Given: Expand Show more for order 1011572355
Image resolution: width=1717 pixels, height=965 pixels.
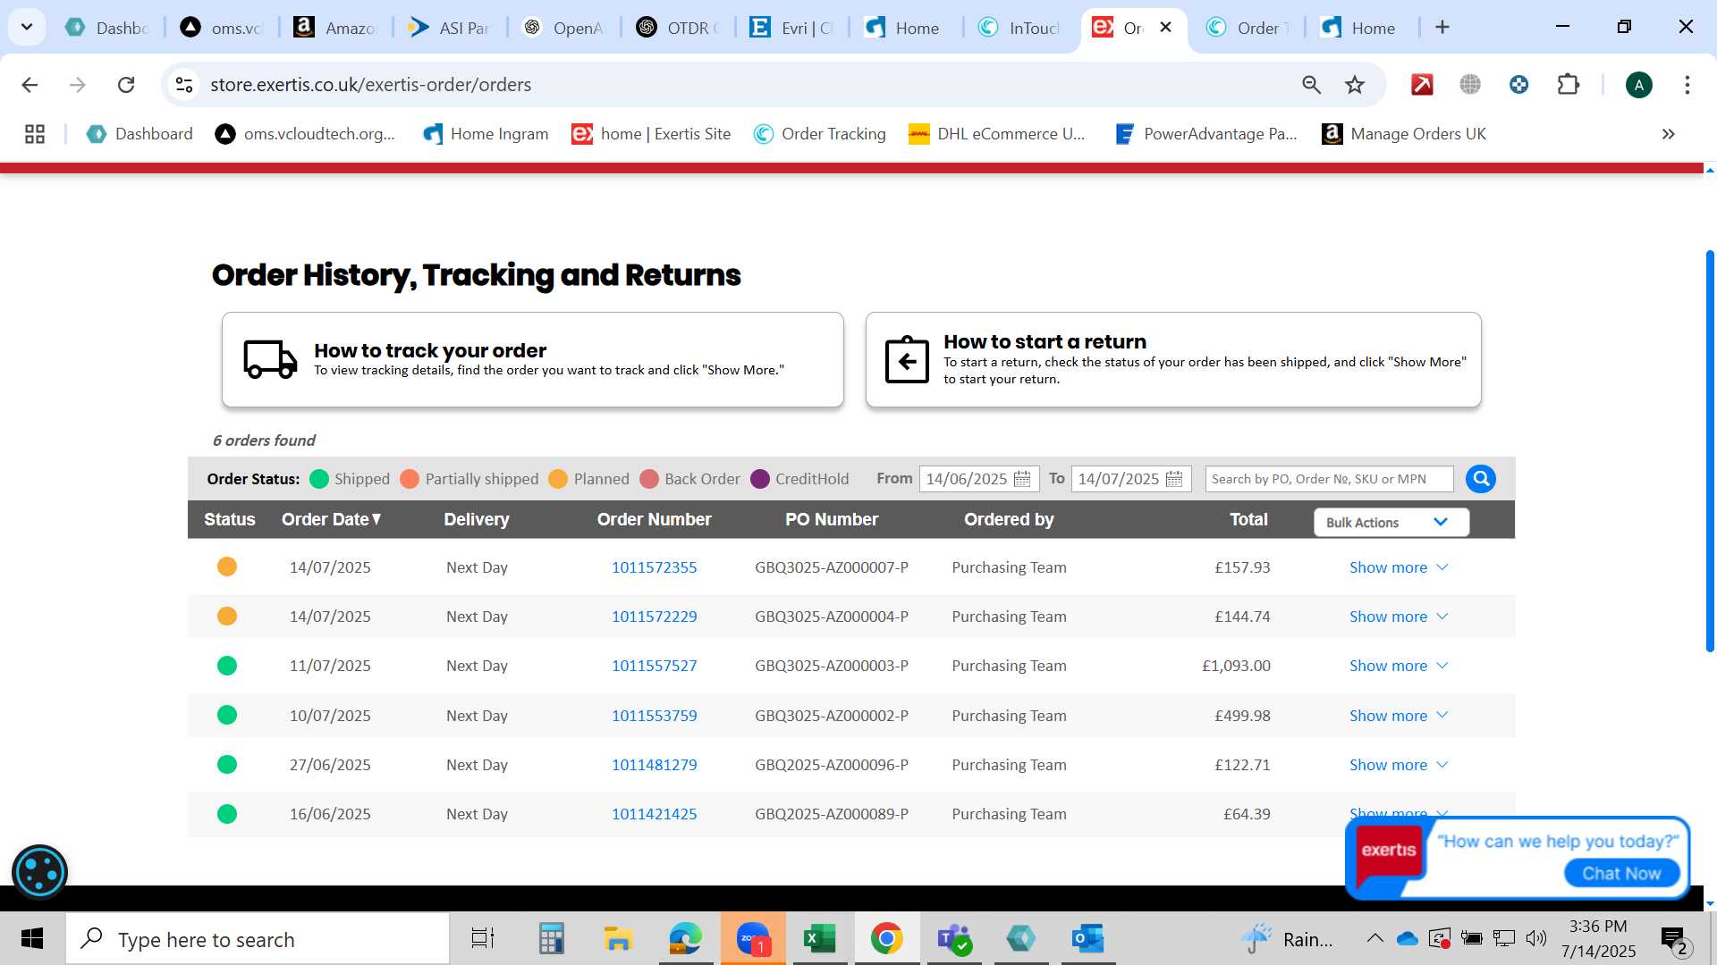Looking at the screenshot, I should 1398,567.
